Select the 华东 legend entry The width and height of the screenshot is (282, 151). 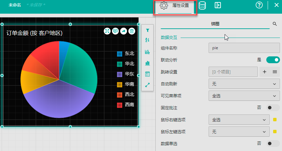126,74
